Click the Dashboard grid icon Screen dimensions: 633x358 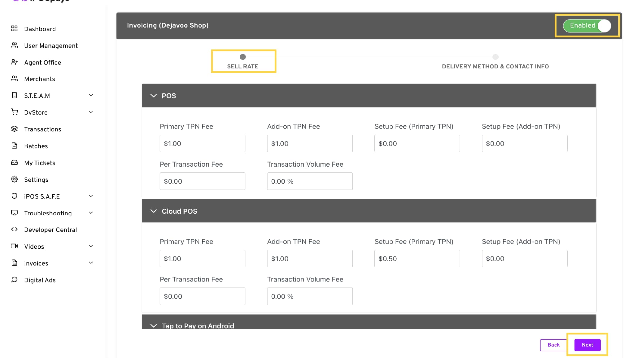click(14, 29)
